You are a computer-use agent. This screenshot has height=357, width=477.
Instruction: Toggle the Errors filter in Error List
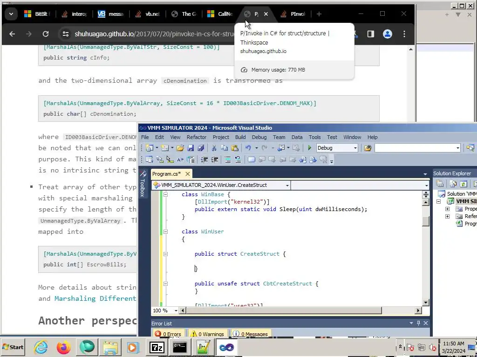[168, 334]
